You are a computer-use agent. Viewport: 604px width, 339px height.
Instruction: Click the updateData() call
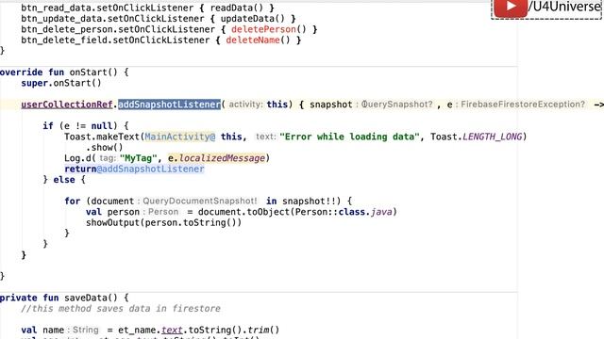(x=252, y=19)
